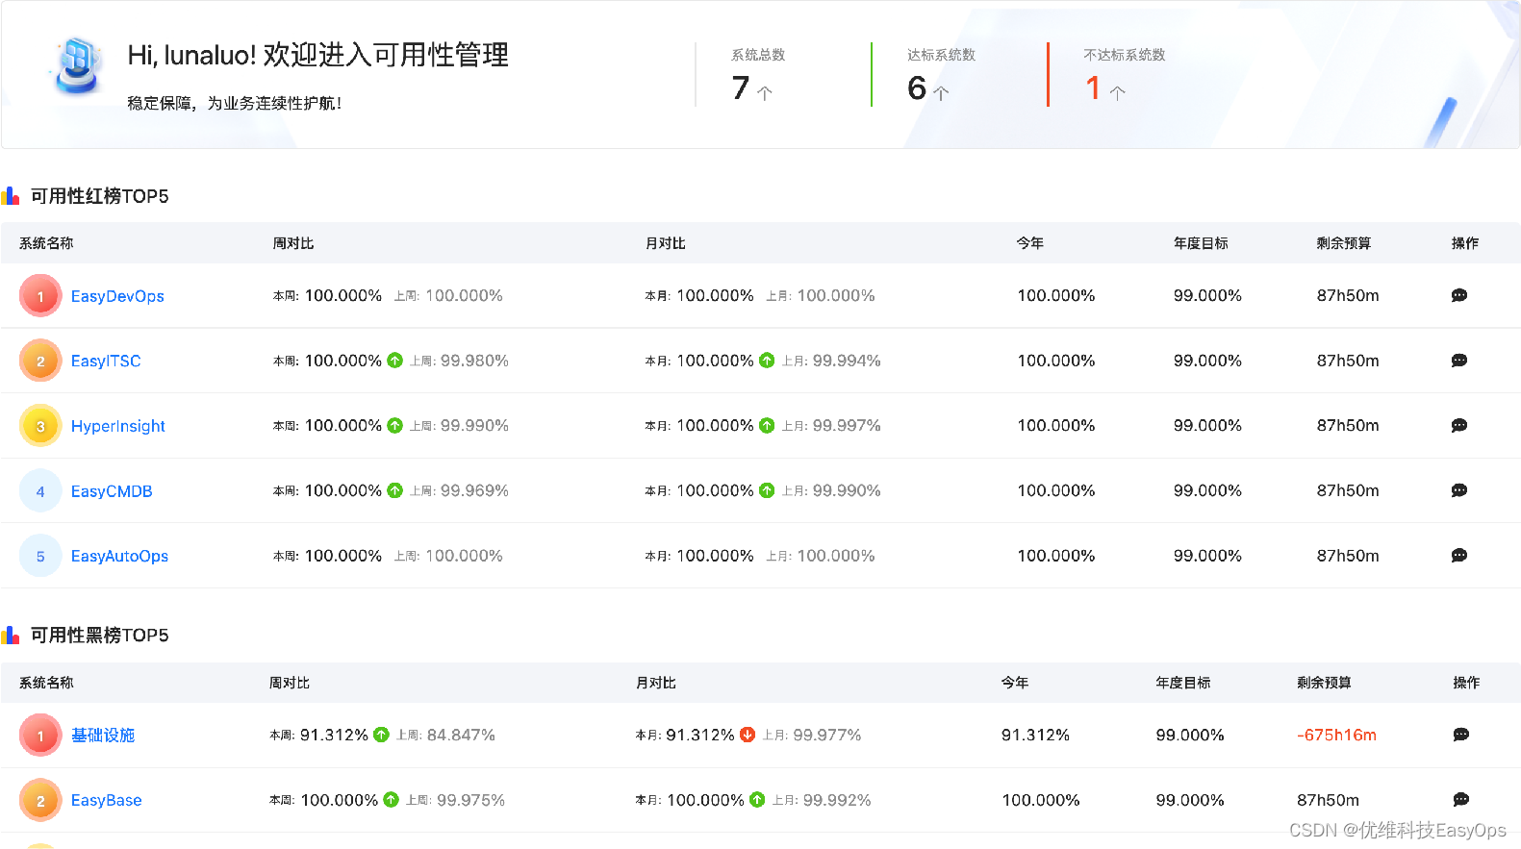Open comment icon for EasyBase row
The height and width of the screenshot is (849, 1521).
coord(1460,800)
